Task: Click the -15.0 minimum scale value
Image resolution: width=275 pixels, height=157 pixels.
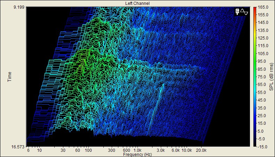Action: tap(262, 147)
